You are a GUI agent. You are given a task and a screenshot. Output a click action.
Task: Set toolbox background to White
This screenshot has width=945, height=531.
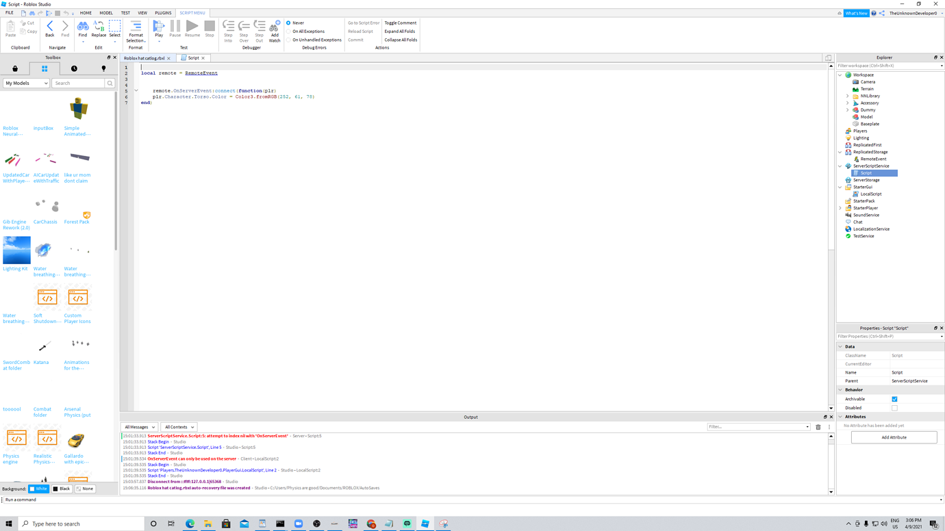pos(39,489)
